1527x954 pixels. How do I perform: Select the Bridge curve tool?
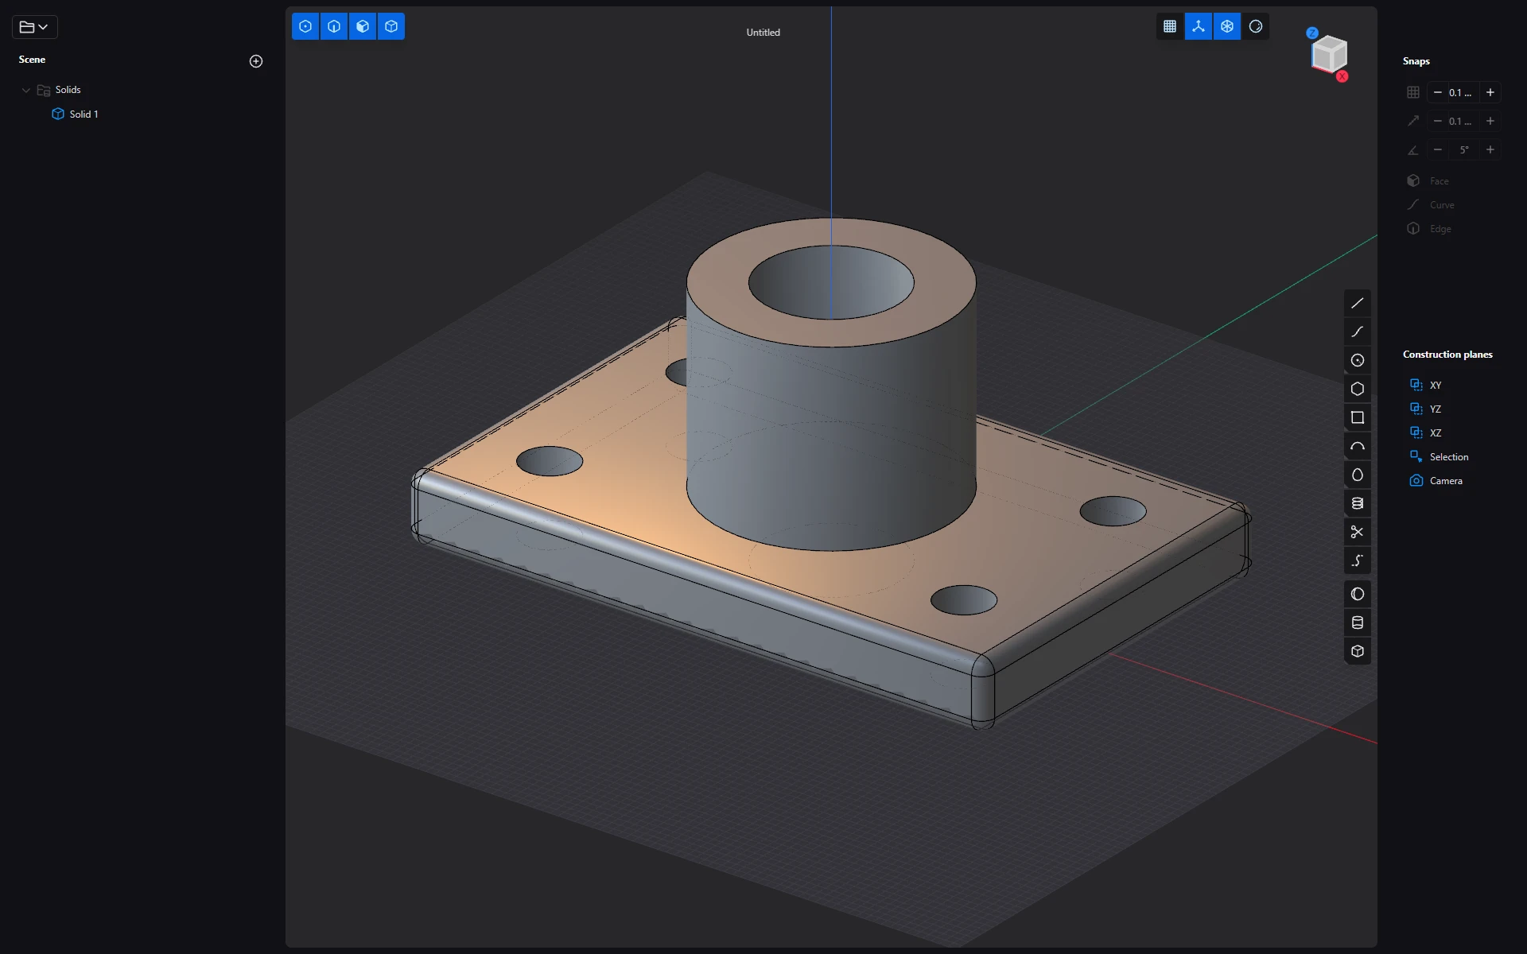[x=1357, y=560]
